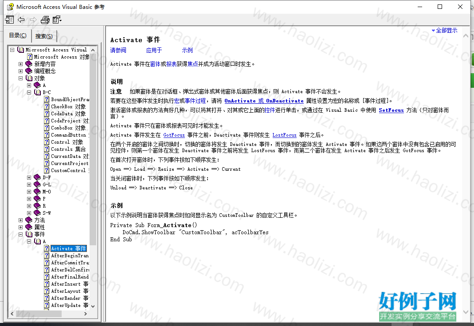Click the Hide navigation pane toolbar icon

[9, 20]
